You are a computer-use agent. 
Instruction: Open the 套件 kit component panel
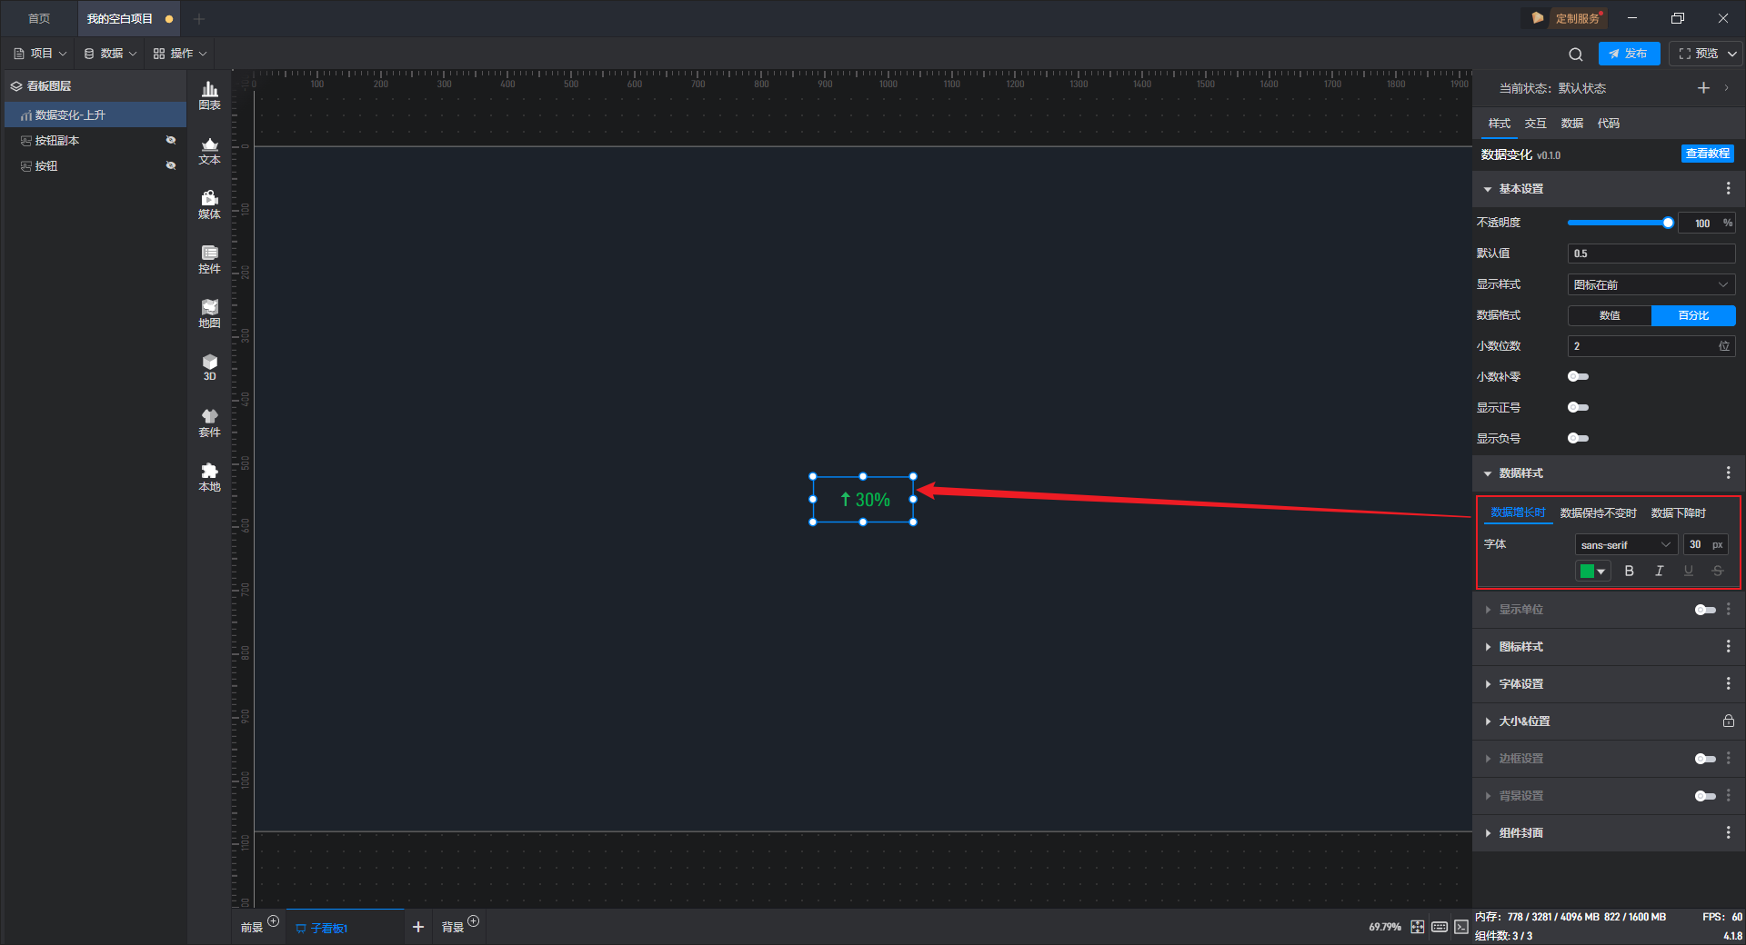[209, 423]
